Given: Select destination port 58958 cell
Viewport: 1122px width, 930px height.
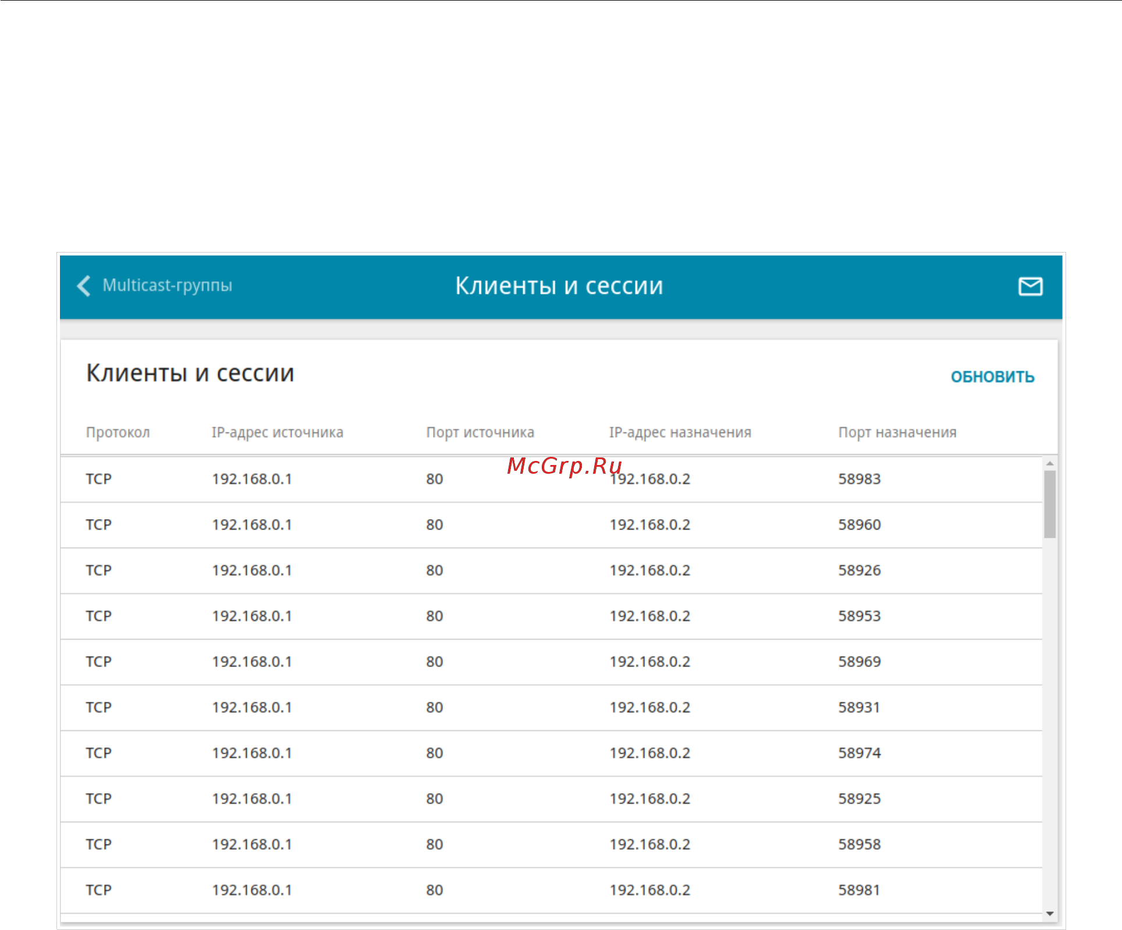Looking at the screenshot, I should pos(860,844).
